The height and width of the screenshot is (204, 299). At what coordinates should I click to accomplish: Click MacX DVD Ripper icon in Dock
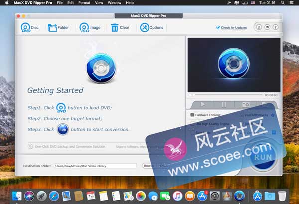239,196
